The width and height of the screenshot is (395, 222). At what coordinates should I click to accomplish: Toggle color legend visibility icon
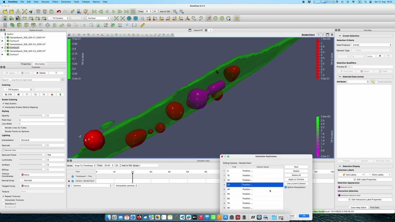point(5,18)
